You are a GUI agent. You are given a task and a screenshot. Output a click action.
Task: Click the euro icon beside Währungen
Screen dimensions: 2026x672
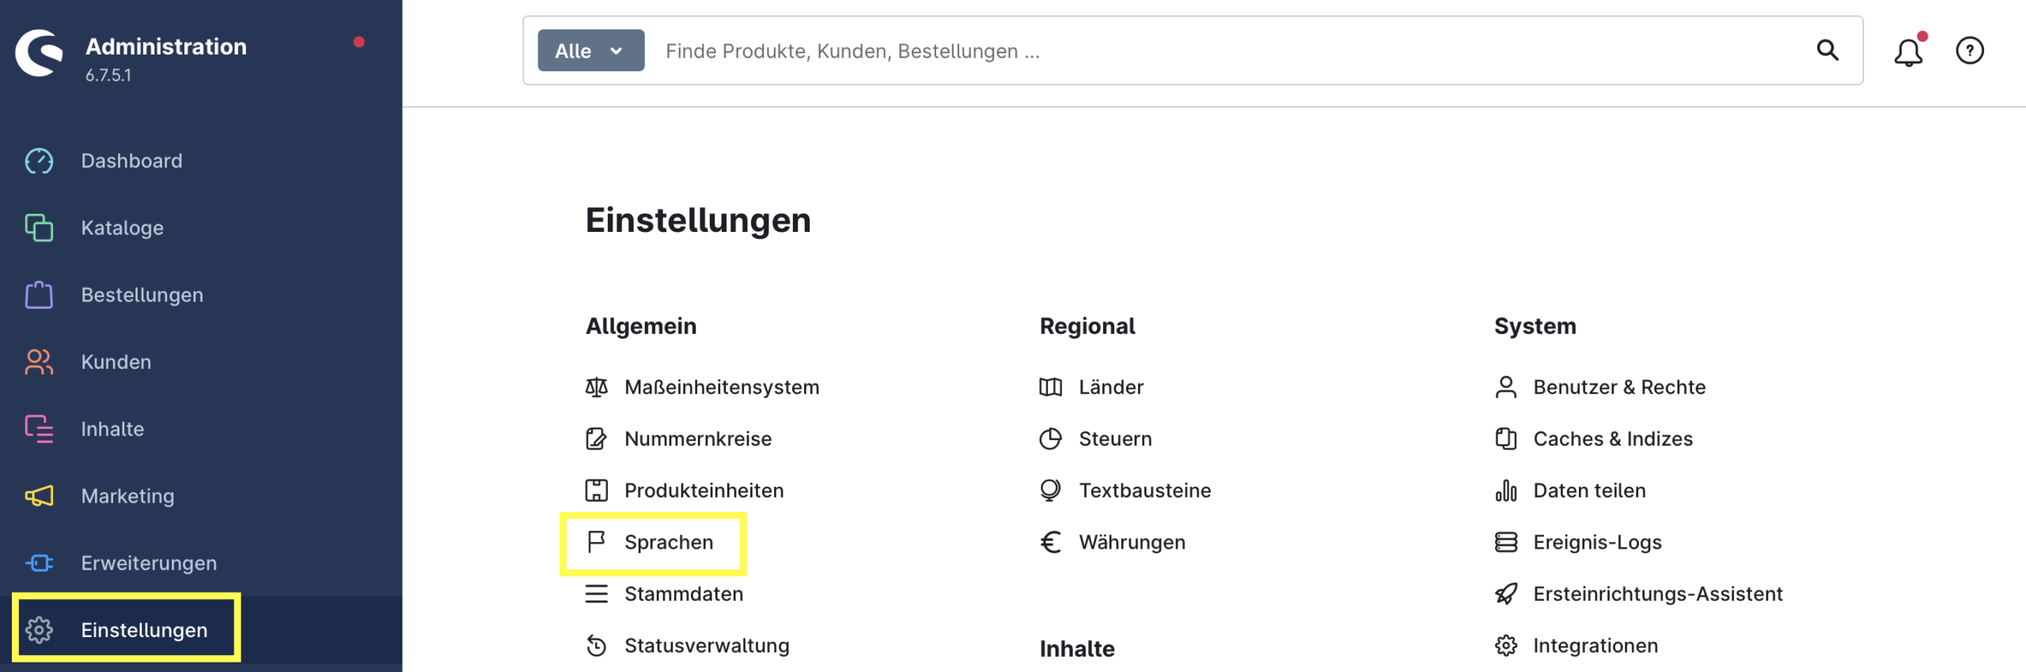click(x=1050, y=542)
